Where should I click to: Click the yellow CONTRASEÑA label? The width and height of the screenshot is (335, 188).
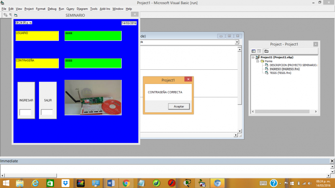37,64
